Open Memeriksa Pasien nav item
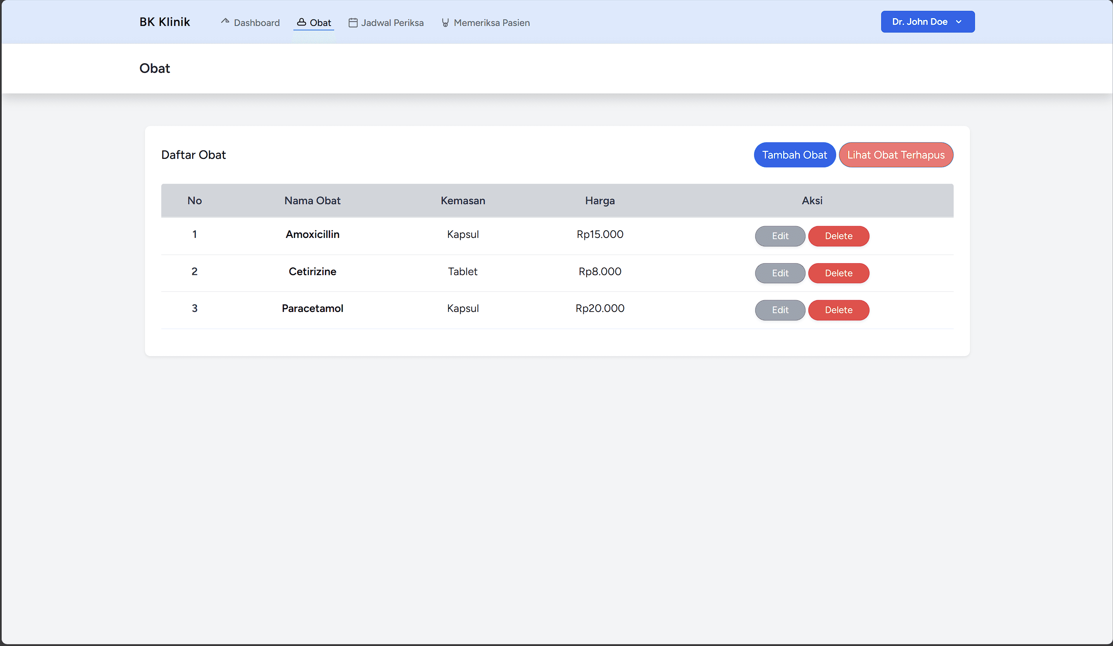The width and height of the screenshot is (1113, 646). [x=491, y=22]
